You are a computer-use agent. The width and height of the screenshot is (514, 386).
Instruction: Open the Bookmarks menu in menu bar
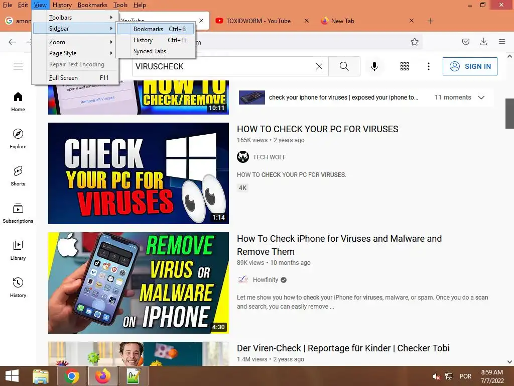point(92,5)
